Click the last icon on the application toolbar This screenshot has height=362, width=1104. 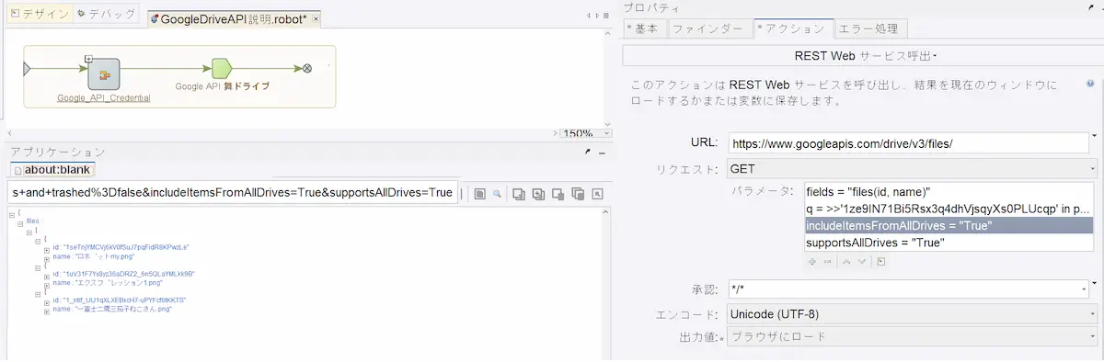click(597, 194)
